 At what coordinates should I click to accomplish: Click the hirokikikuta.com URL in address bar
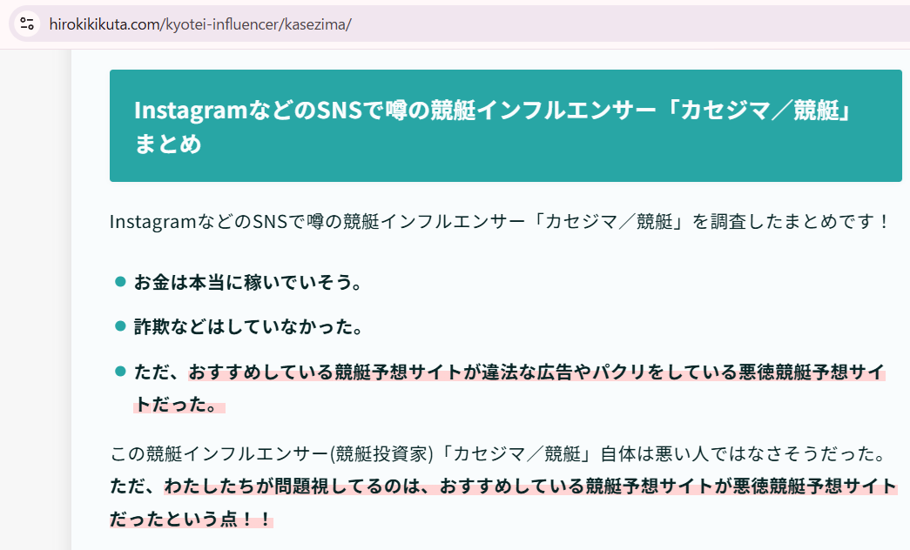[104, 23]
